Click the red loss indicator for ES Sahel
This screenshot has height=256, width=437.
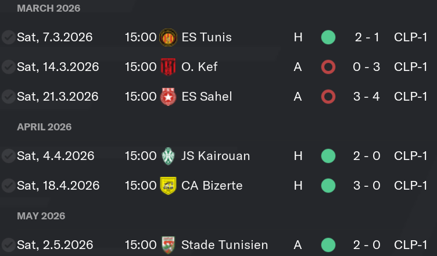[328, 97]
